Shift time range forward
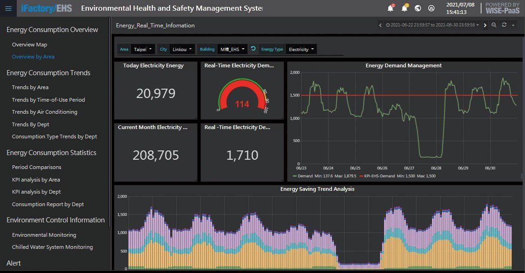 tap(485, 25)
